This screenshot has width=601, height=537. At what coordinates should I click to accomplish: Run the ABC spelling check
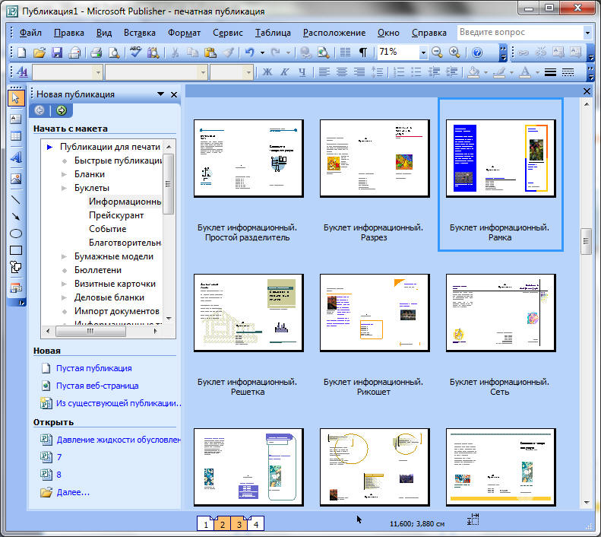point(135,52)
